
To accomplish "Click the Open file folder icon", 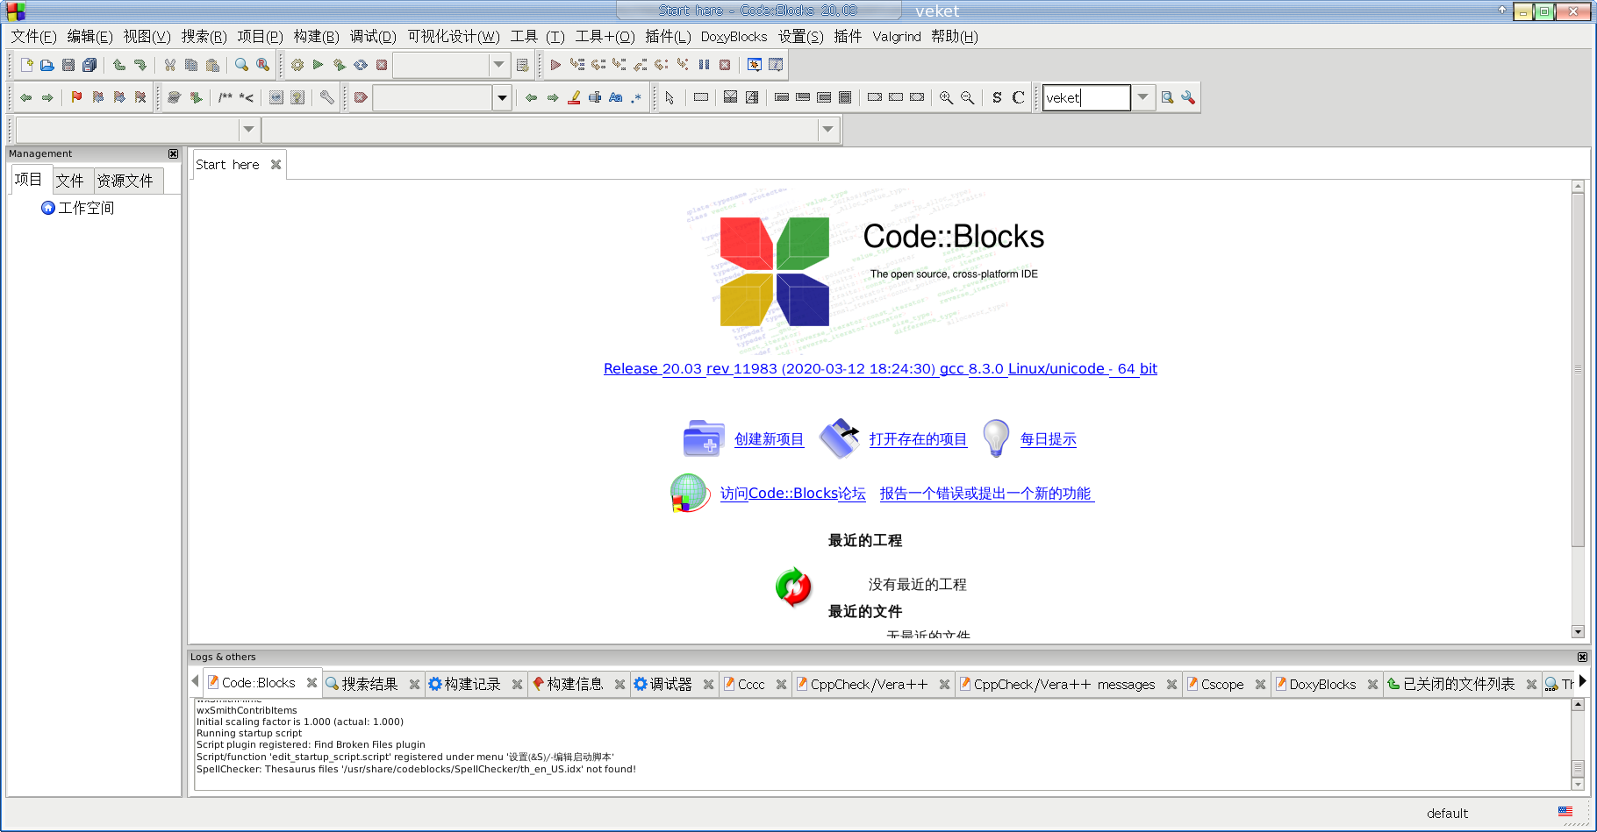I will [x=47, y=65].
